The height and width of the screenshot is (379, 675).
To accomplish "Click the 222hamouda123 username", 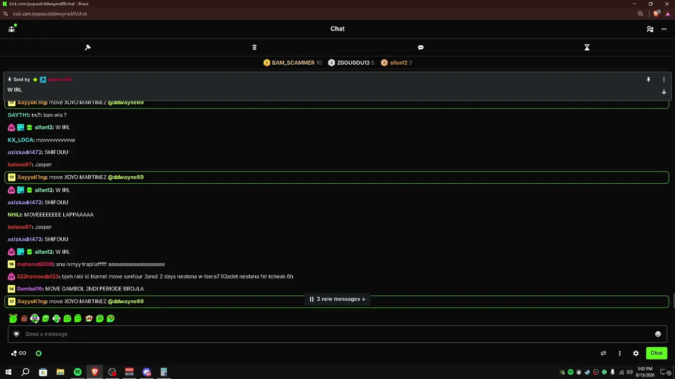I will pos(38,276).
